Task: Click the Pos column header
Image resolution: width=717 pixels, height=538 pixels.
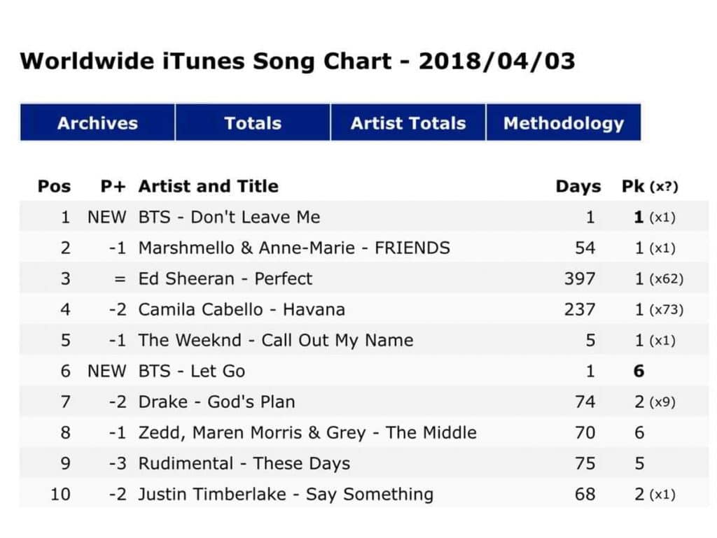Action: pos(54,186)
